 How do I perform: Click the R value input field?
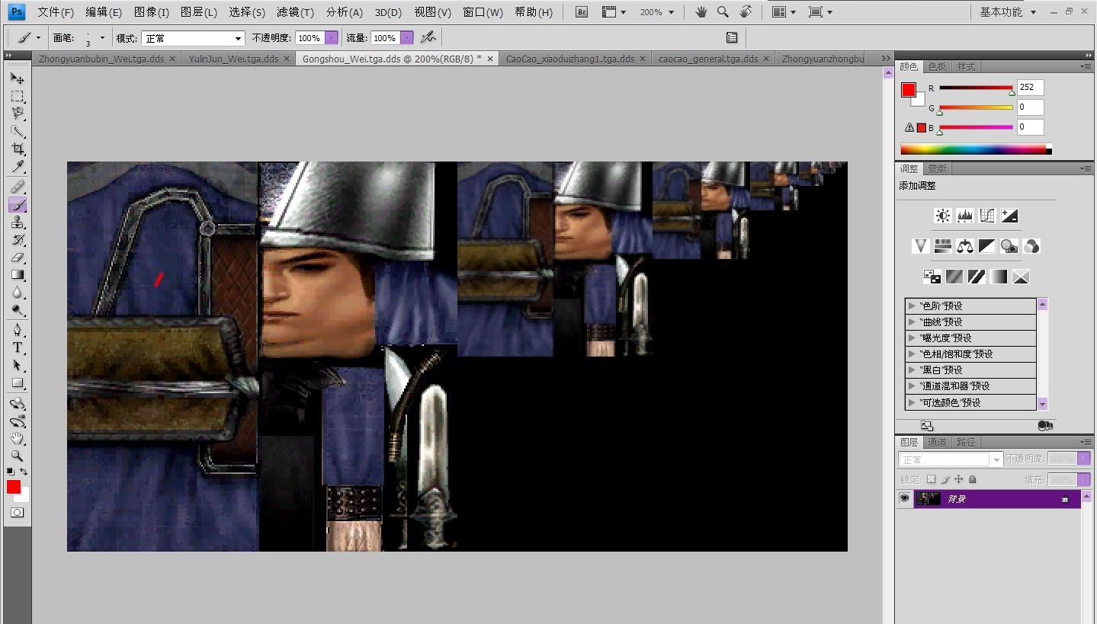coord(1031,88)
